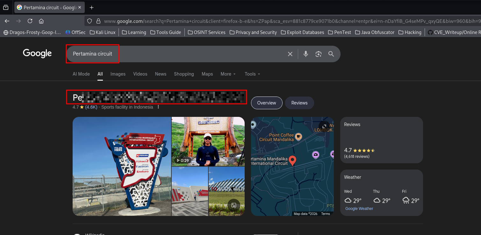This screenshot has height=235, width=481.
Task: Clear search text with the X icon
Action: pos(290,54)
